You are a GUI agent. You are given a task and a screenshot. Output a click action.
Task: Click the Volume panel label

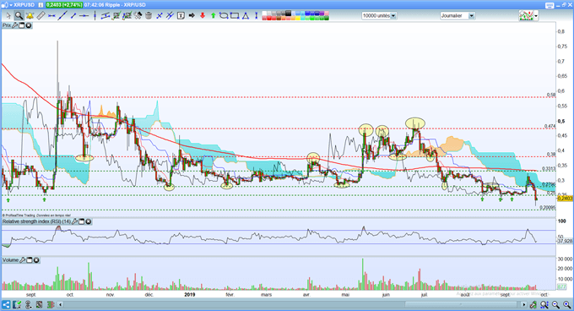(11, 260)
